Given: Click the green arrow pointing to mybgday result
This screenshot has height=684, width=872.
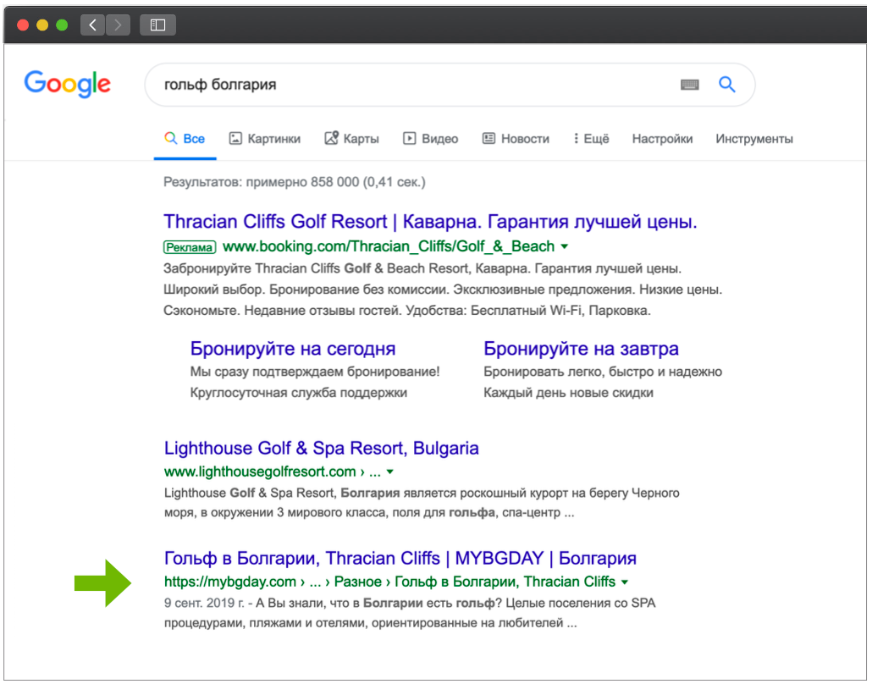Looking at the screenshot, I should (x=102, y=582).
